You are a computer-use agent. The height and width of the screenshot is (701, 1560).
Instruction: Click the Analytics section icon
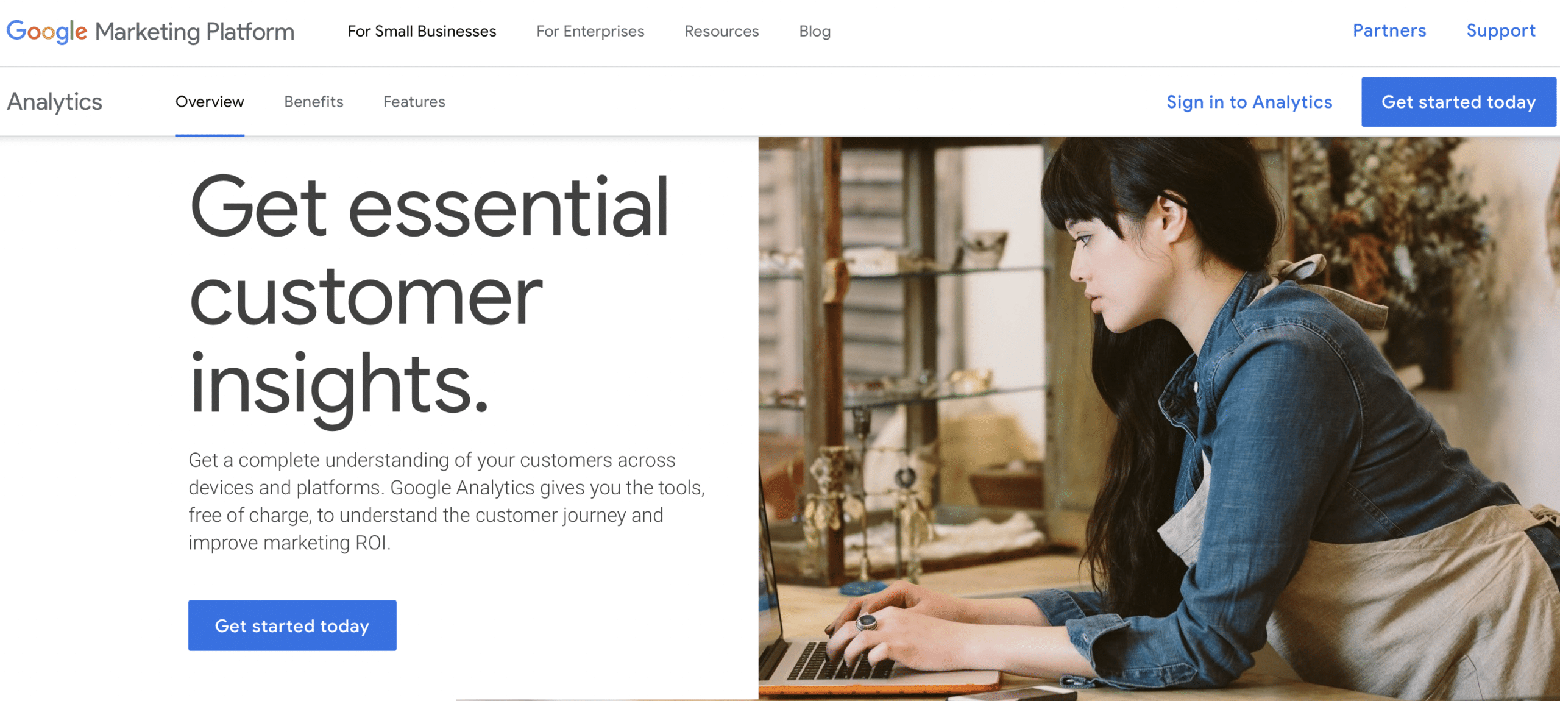coord(55,102)
